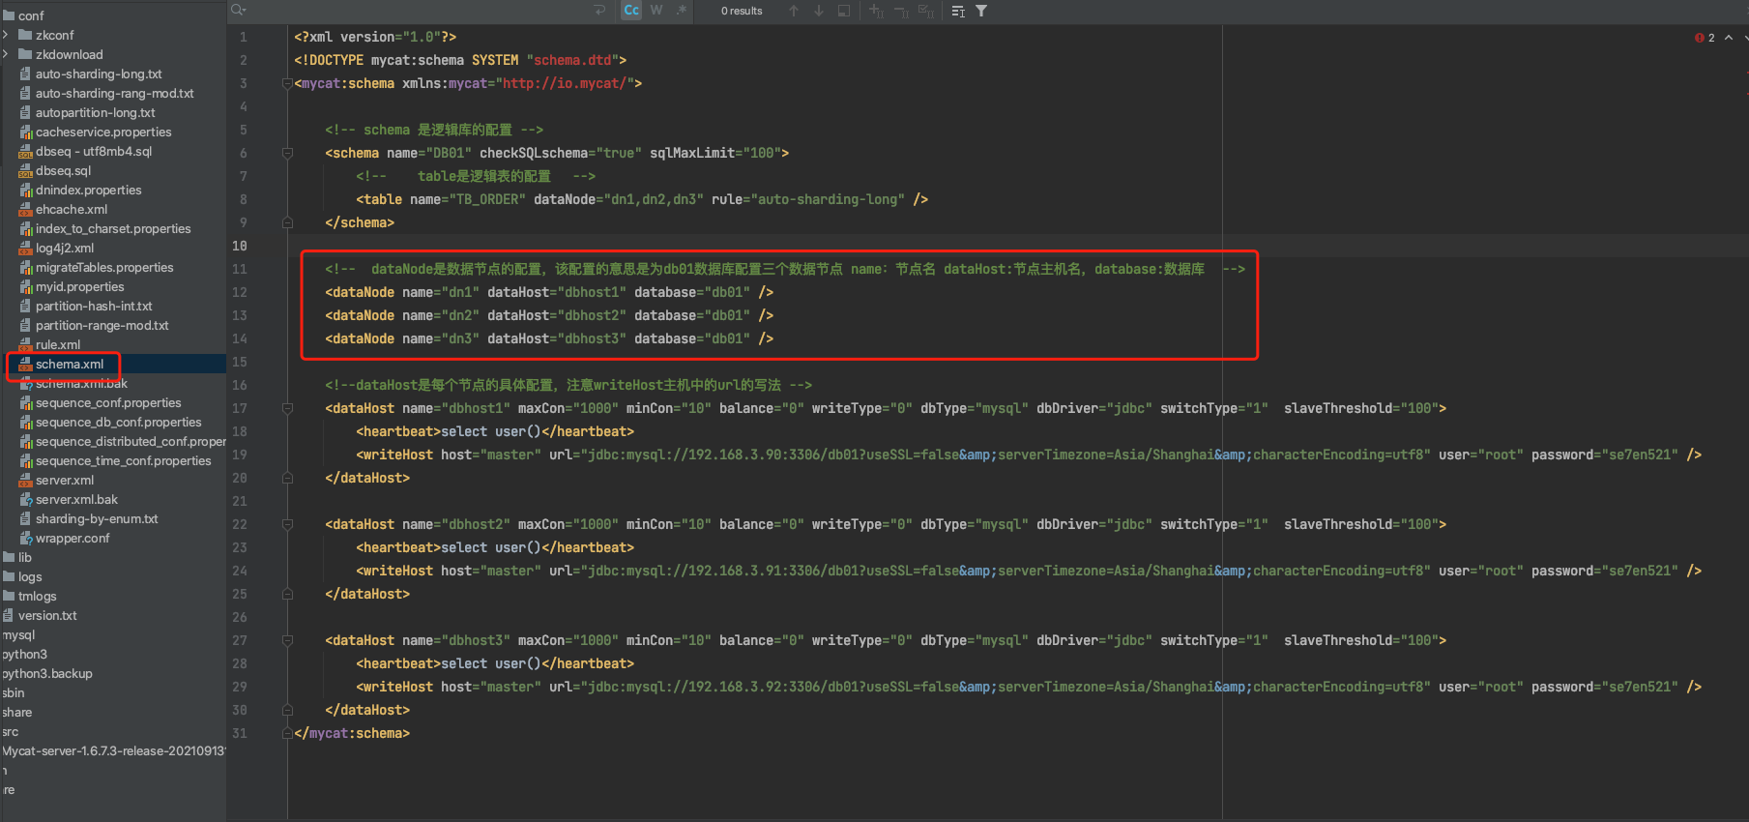
Task: Go to next search occurrence arrow
Action: pyautogui.click(x=819, y=11)
